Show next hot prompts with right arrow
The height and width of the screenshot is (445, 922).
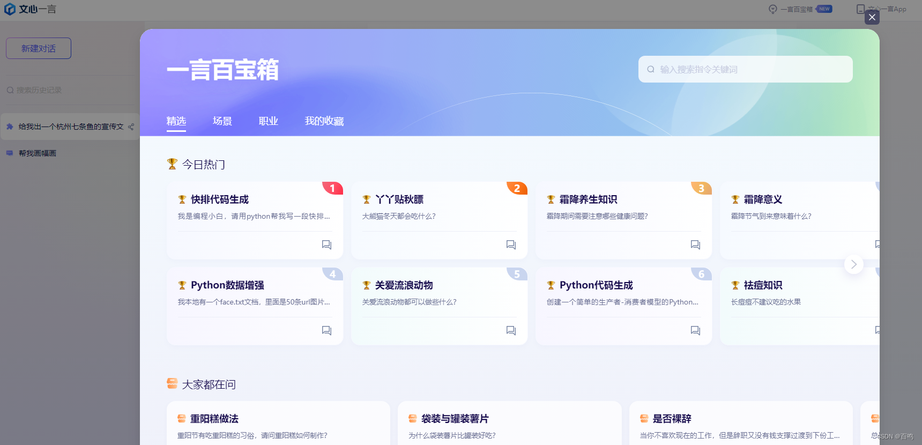pos(854,264)
